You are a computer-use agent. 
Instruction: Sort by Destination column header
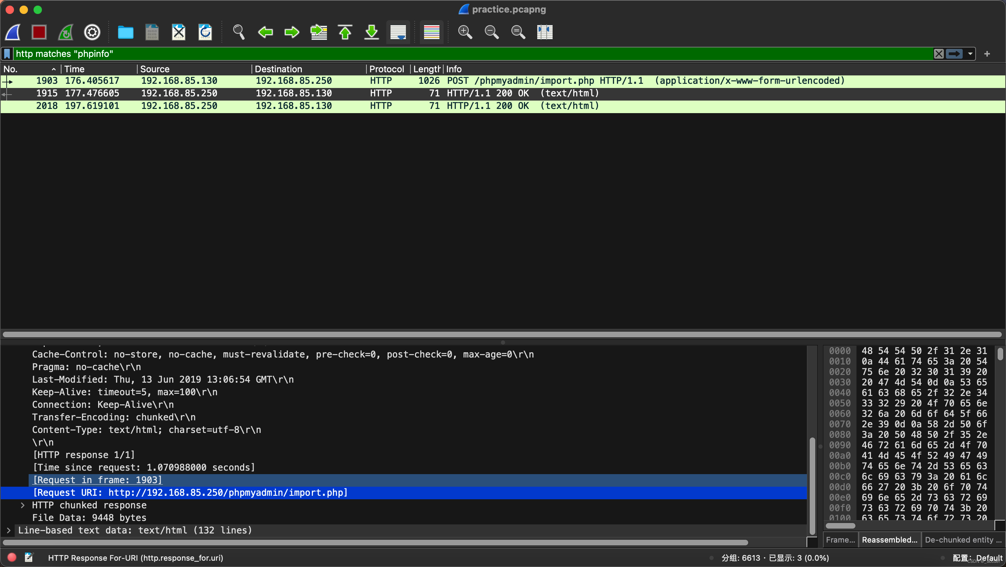(308, 69)
